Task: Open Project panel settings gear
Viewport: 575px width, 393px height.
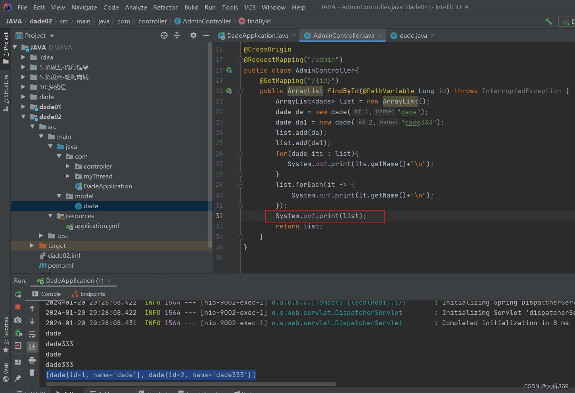Action: tap(194, 35)
